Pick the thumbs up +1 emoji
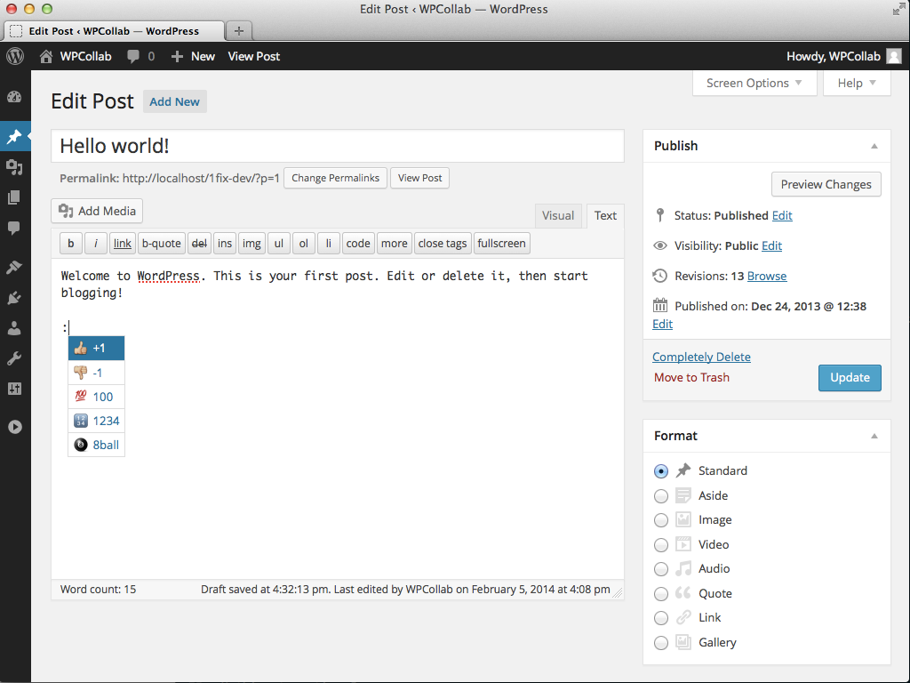 click(96, 349)
